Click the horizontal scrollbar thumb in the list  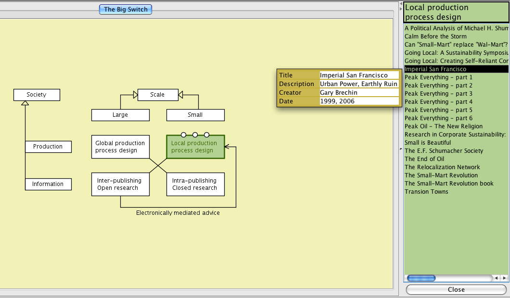tap(421, 278)
